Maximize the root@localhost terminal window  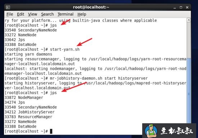(181, 8)
